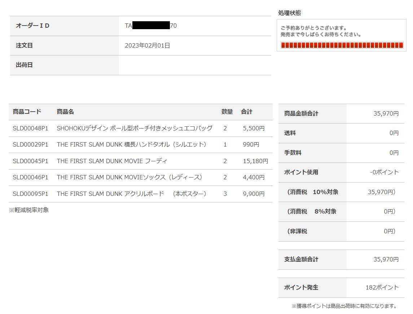
Task: Click the ご予約ありがとうございます status message
Action: (x=313, y=28)
